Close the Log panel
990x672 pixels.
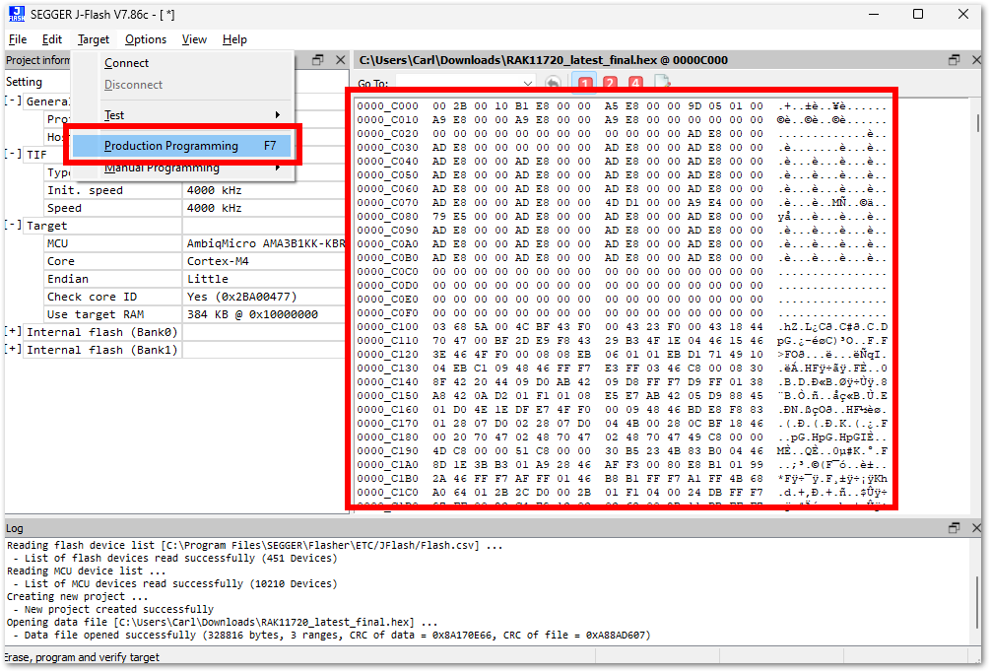(977, 527)
